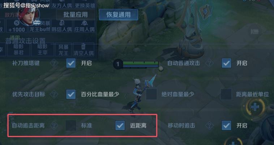
Task: Tap the glowing plus skill upgrade icon
Action: 255,107
